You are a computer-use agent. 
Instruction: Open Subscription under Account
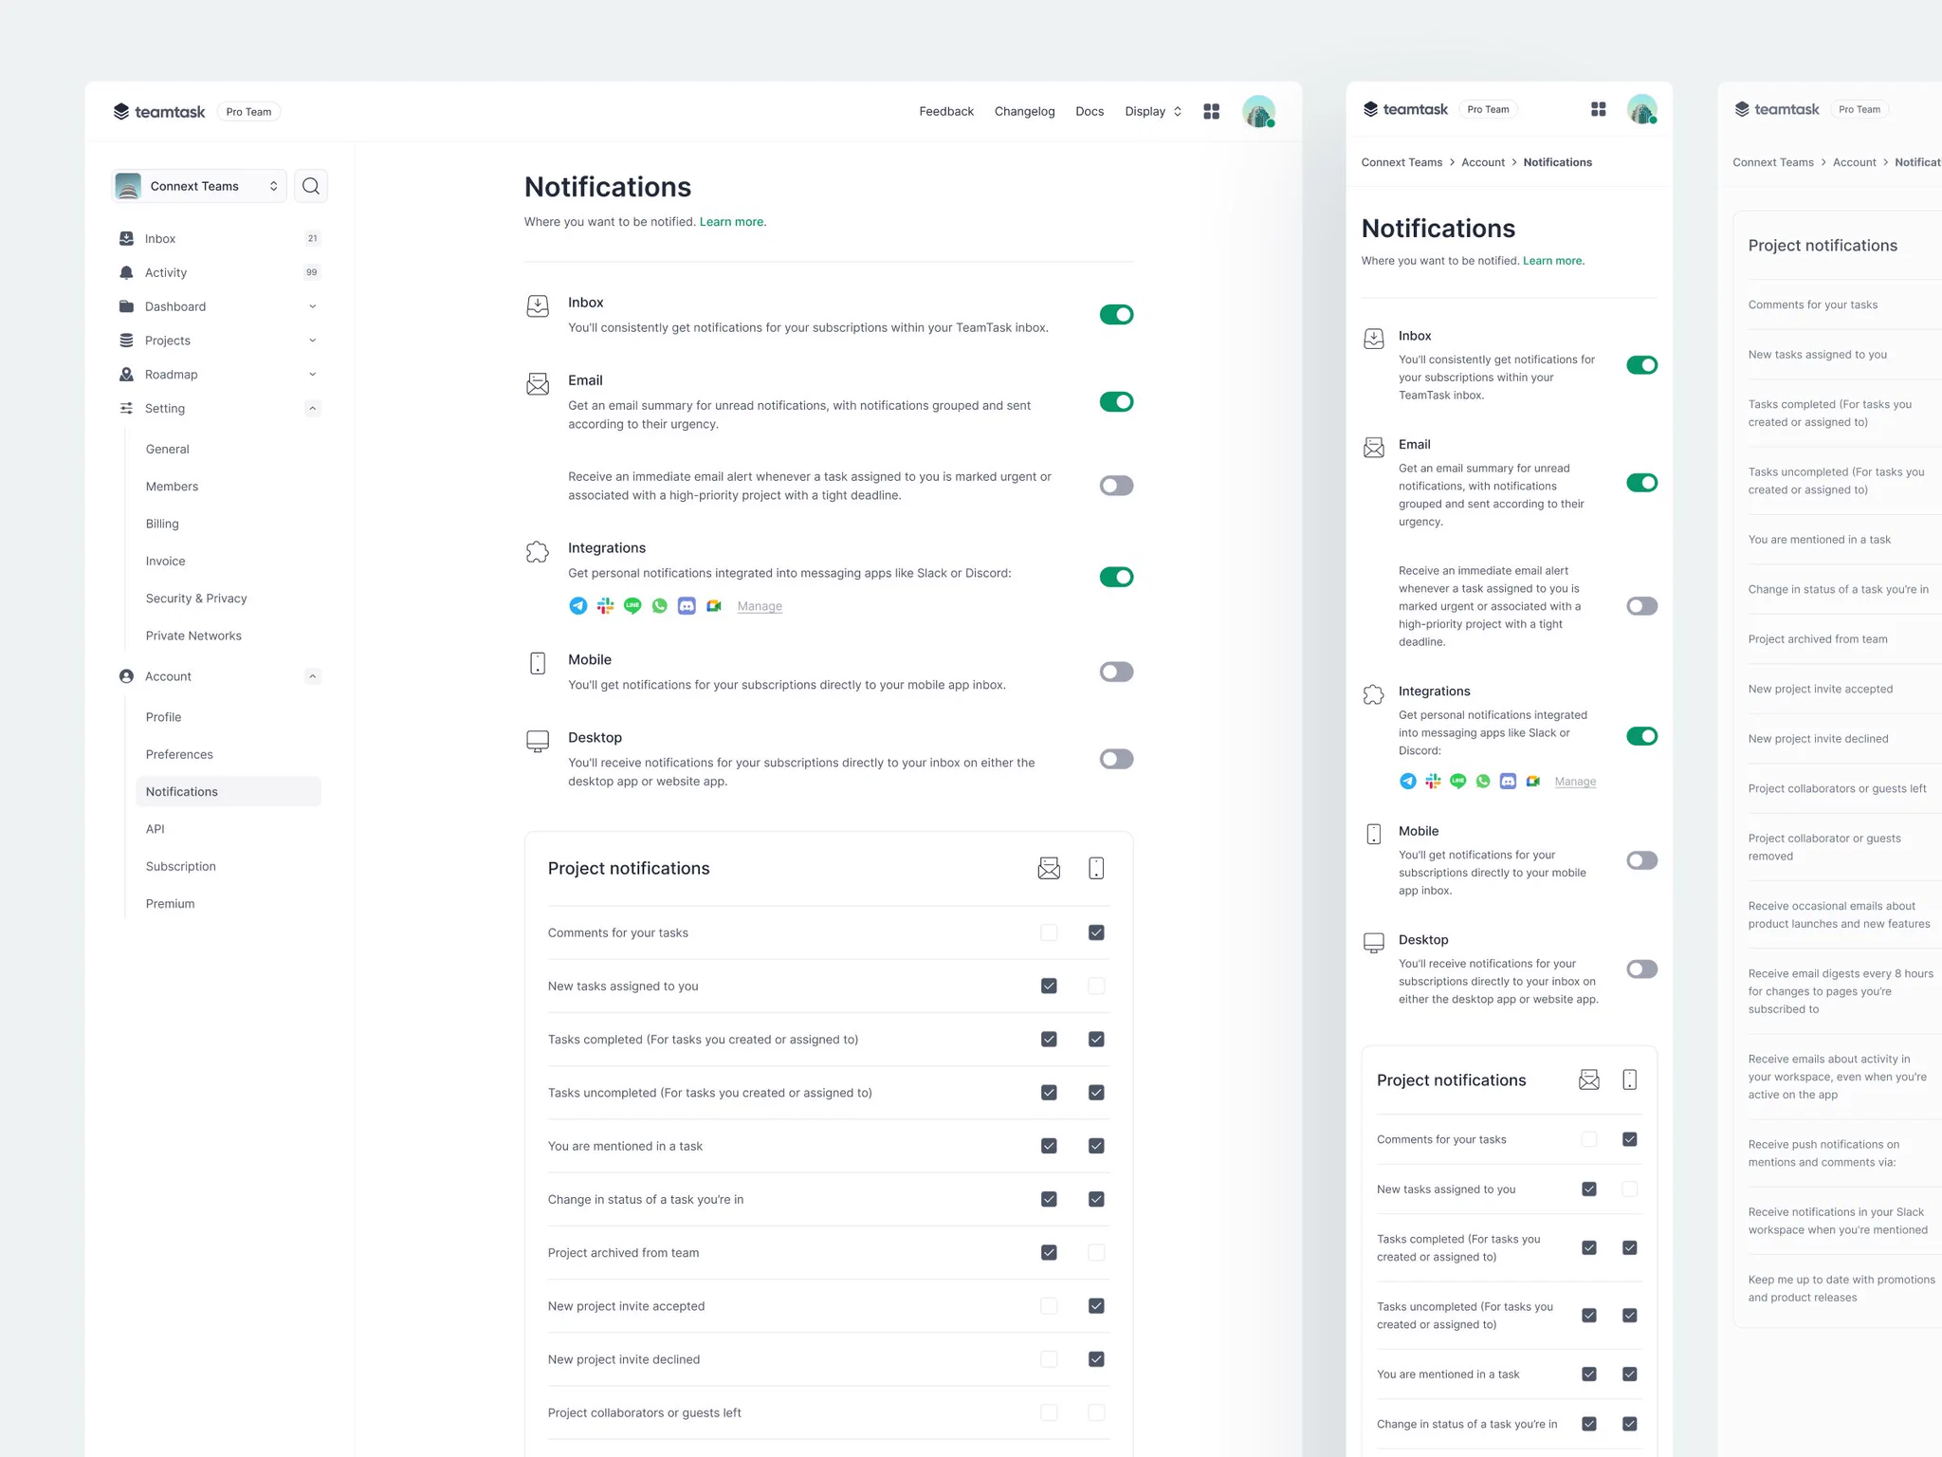(x=181, y=866)
